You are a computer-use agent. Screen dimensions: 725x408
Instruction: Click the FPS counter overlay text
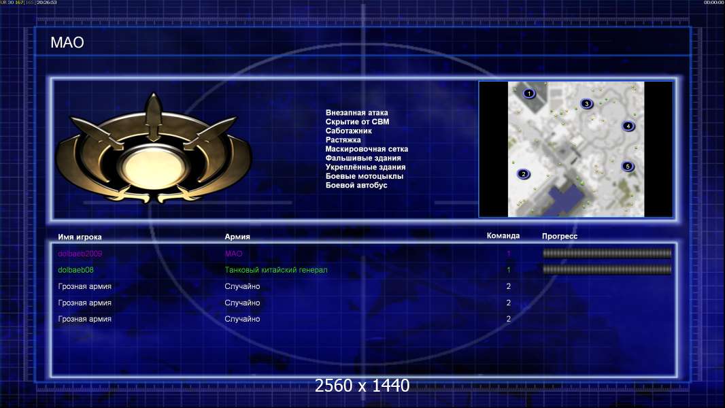[x=29, y=2]
